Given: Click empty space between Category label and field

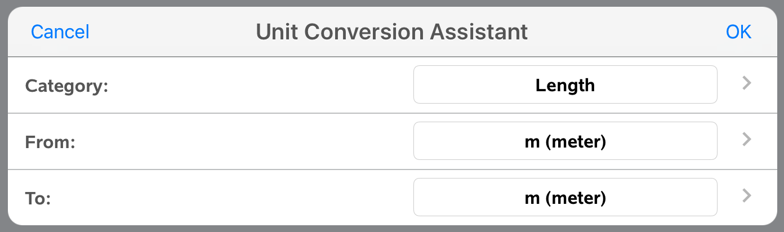Looking at the screenshot, I should pos(259,86).
